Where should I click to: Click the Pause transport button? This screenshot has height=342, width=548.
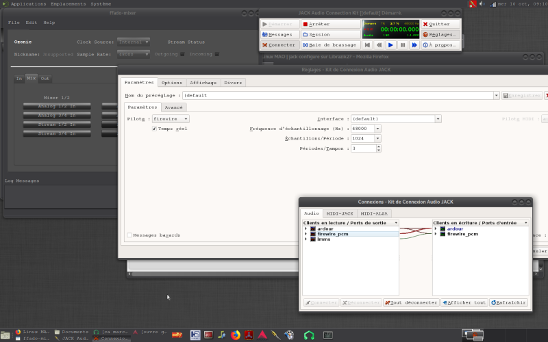403,45
